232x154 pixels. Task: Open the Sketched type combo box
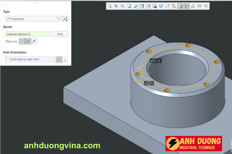coord(31,19)
